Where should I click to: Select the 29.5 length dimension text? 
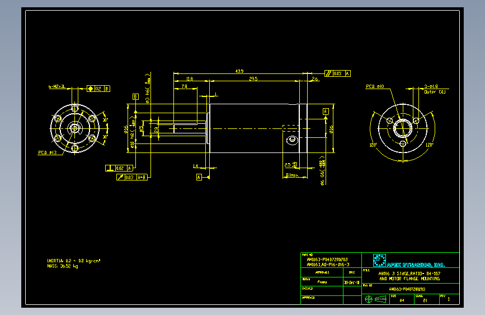click(253, 78)
